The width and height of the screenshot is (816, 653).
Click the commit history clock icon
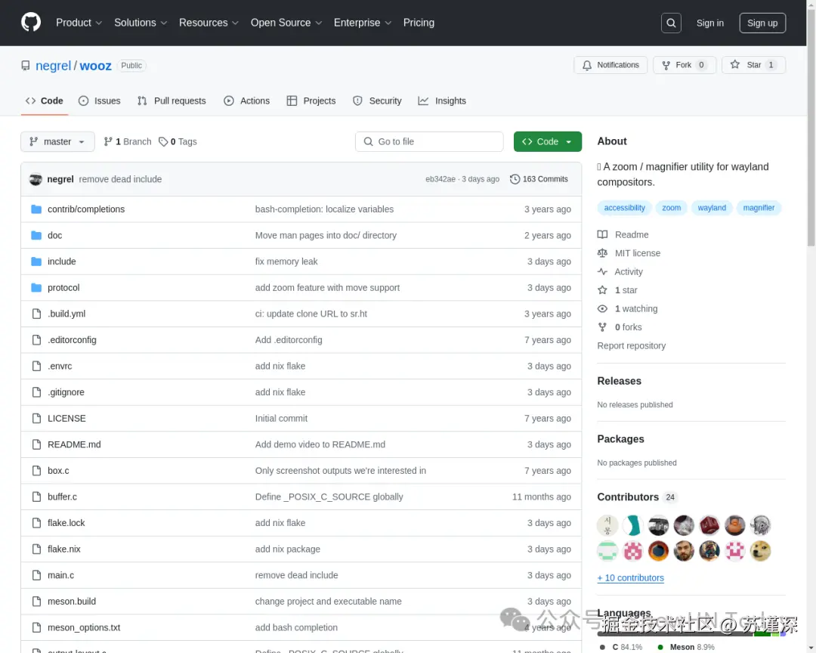tap(515, 179)
